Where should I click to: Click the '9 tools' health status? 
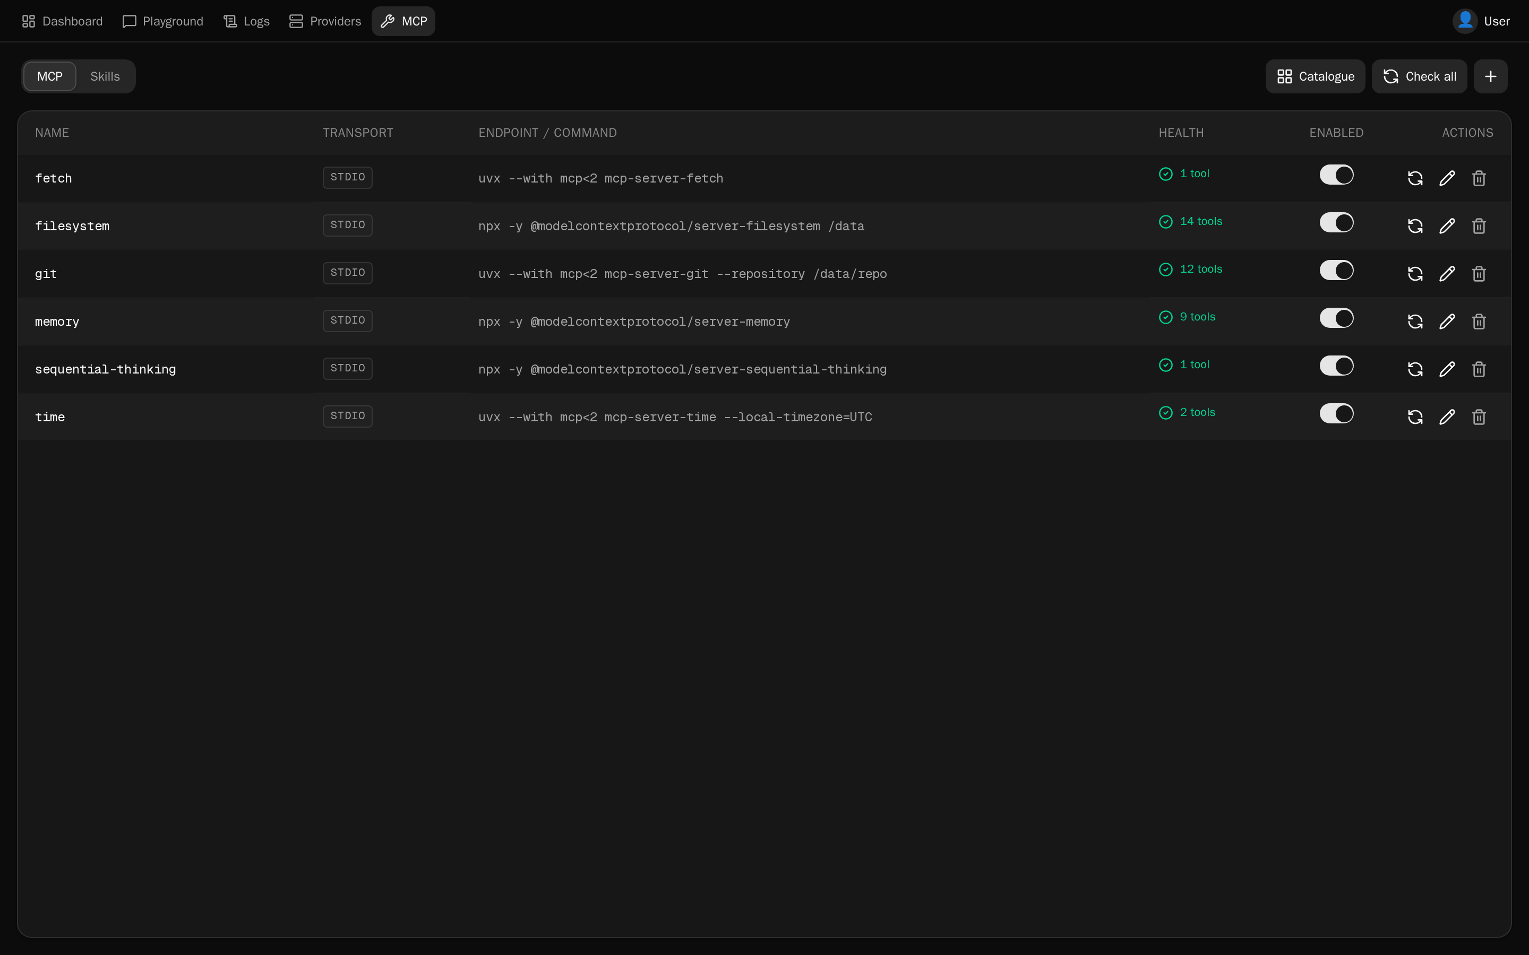click(1187, 317)
